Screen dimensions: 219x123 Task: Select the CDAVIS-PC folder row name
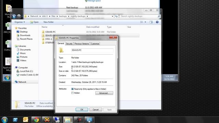[50, 32]
